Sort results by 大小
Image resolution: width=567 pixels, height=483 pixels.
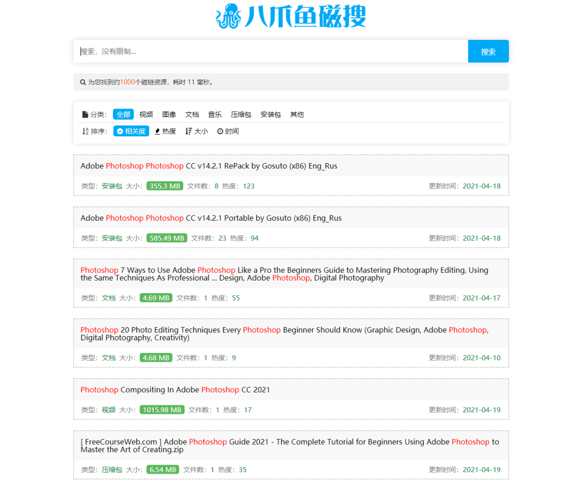[x=197, y=131]
